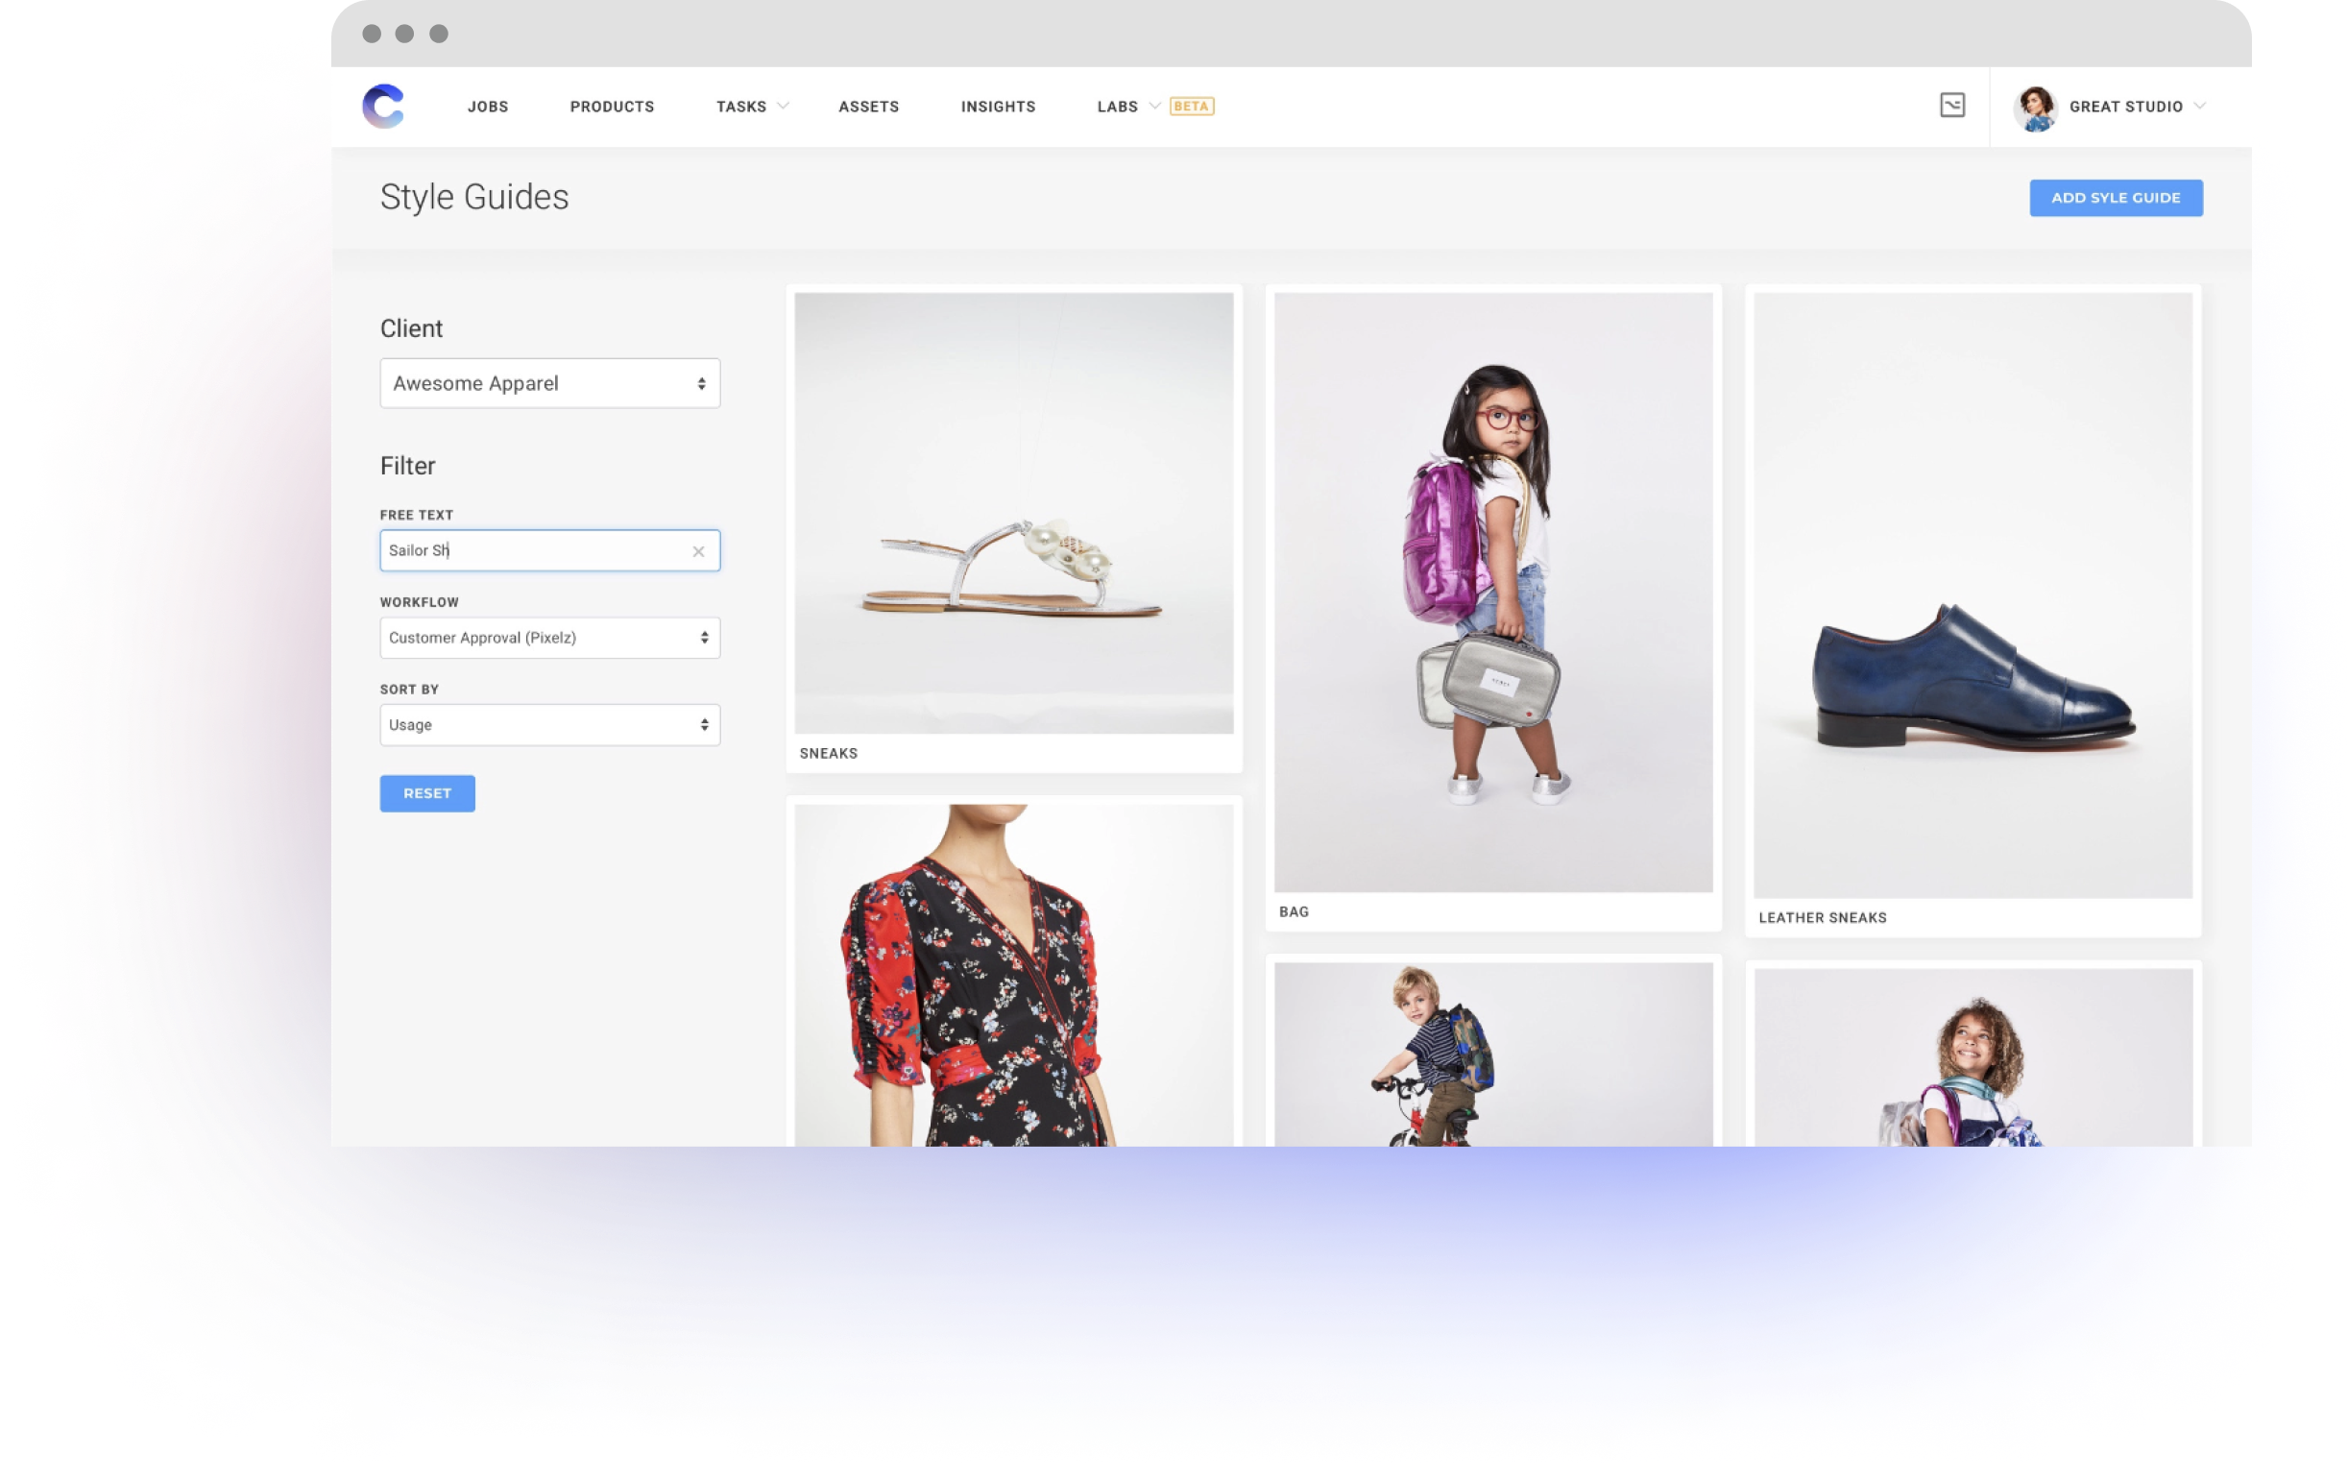The image size is (2348, 1479).
Task: Reset the current filters
Action: click(x=427, y=792)
